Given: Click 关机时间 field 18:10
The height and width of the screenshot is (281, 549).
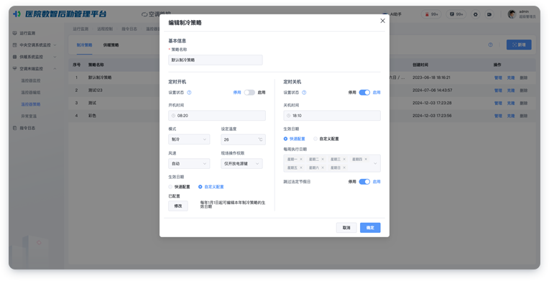Looking at the screenshot, I should click(332, 116).
